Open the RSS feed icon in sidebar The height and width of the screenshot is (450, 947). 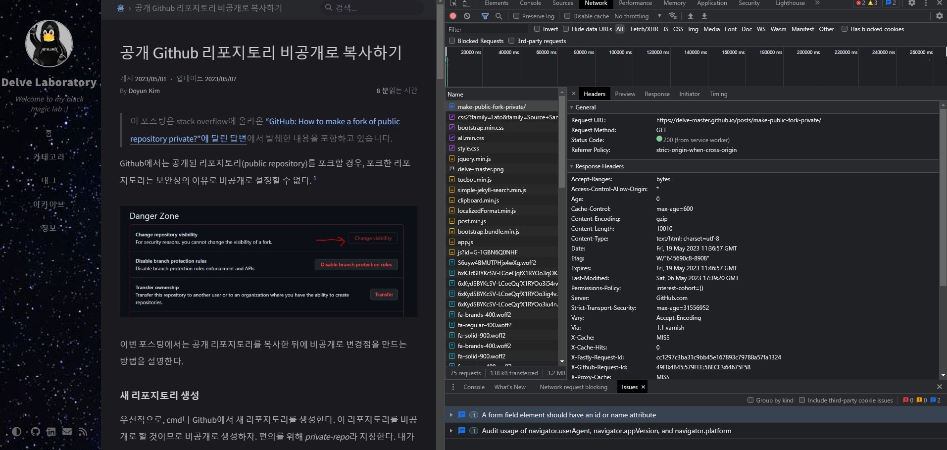click(83, 432)
